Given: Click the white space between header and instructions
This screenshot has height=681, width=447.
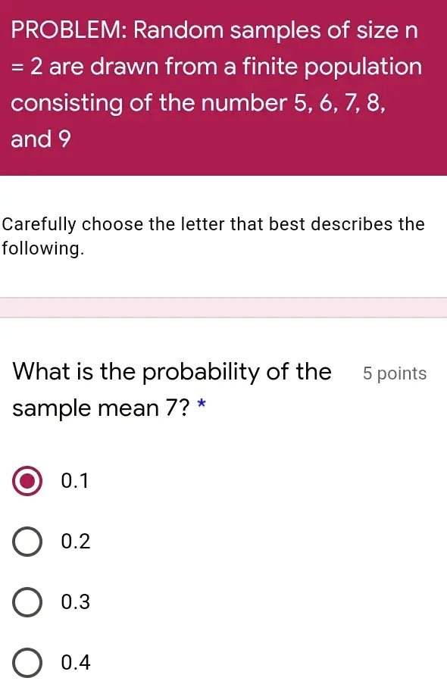Looking at the screenshot, I should tap(223, 193).
